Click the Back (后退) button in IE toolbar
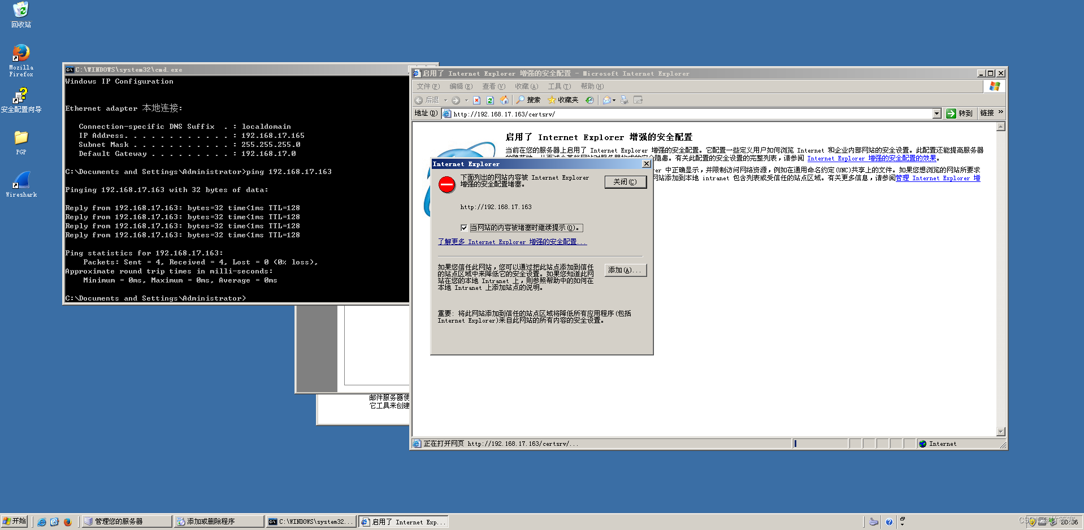Screen dimensions: 1084x530 (427, 100)
